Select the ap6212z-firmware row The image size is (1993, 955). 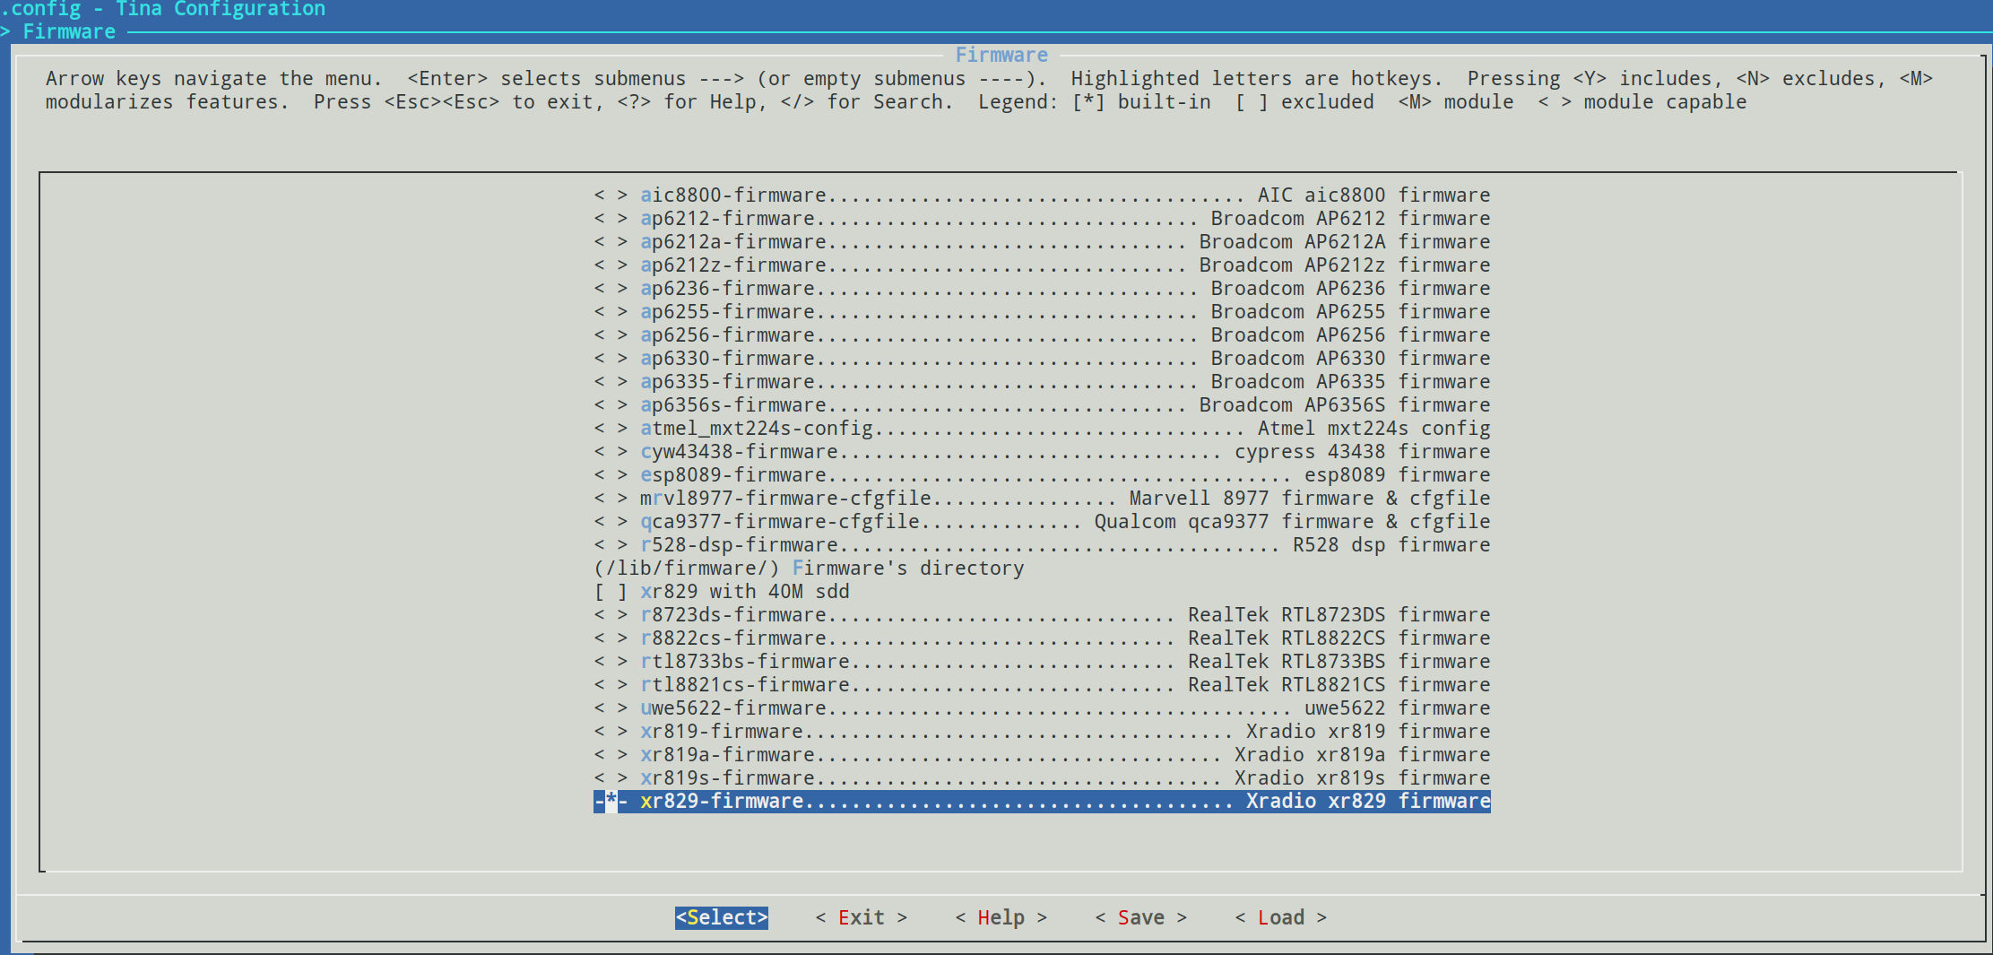(x=1042, y=265)
